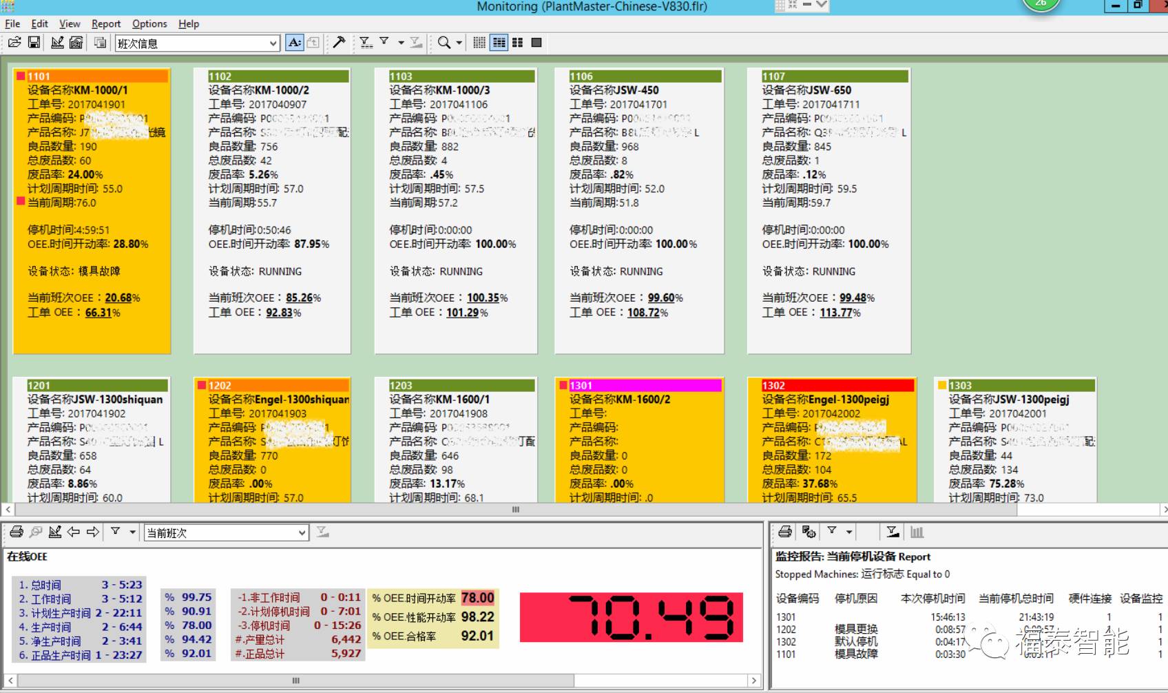Click the printer icon in online OEE panel
Image resolution: width=1168 pixels, height=693 pixels.
pos(17,532)
